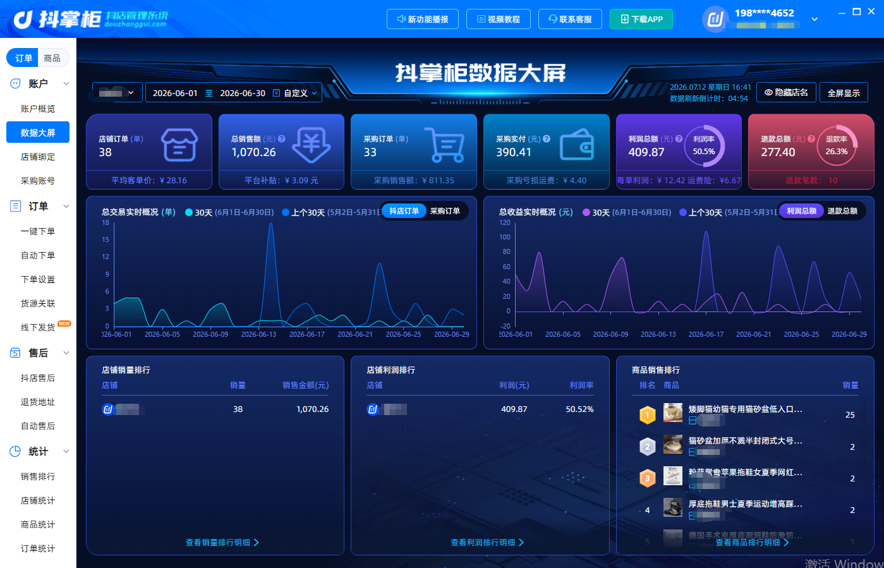Click the end date 2026-06-30 field
This screenshot has height=568, width=884.
pos(243,93)
